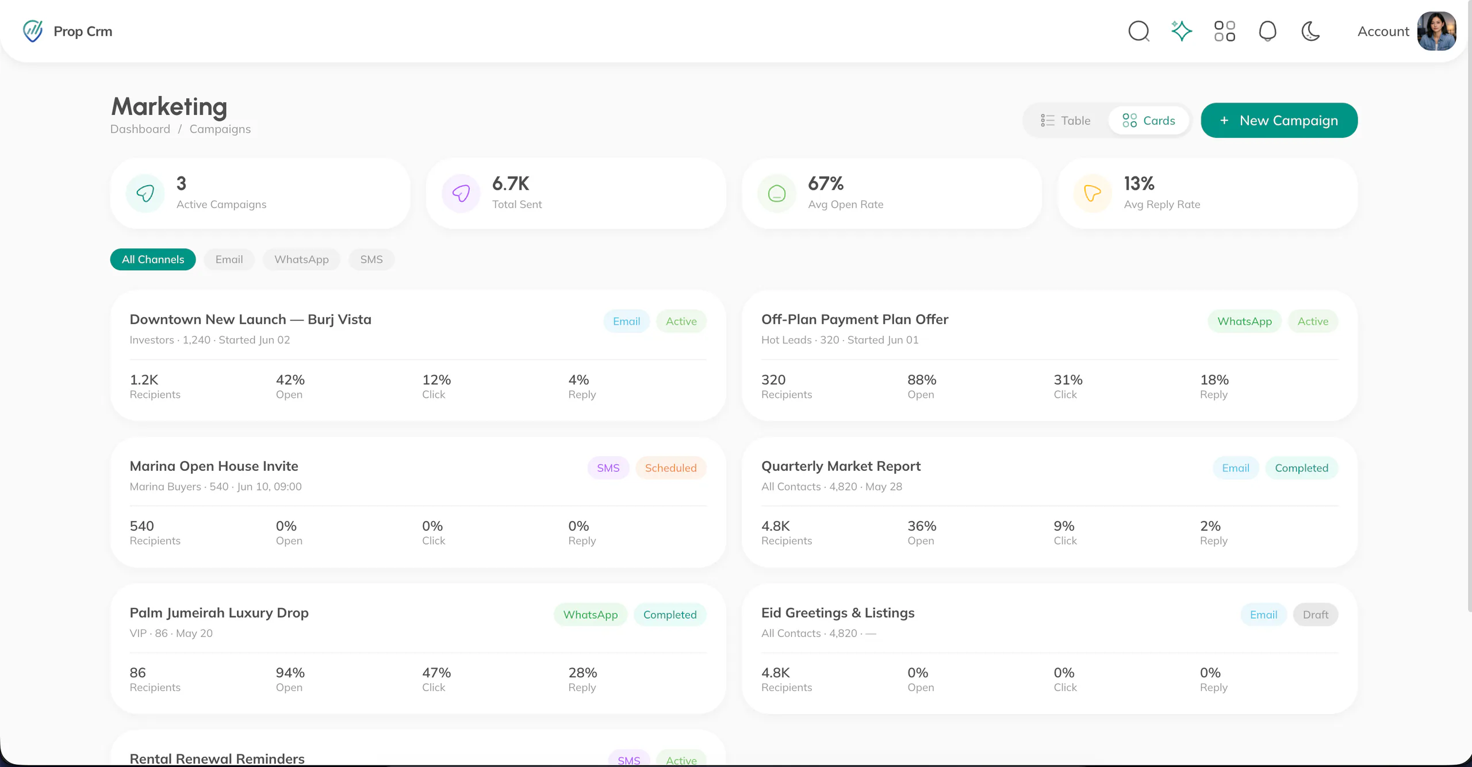This screenshot has height=767, width=1472.
Task: Click the 6.7K Total Sent value
Action: [511, 183]
